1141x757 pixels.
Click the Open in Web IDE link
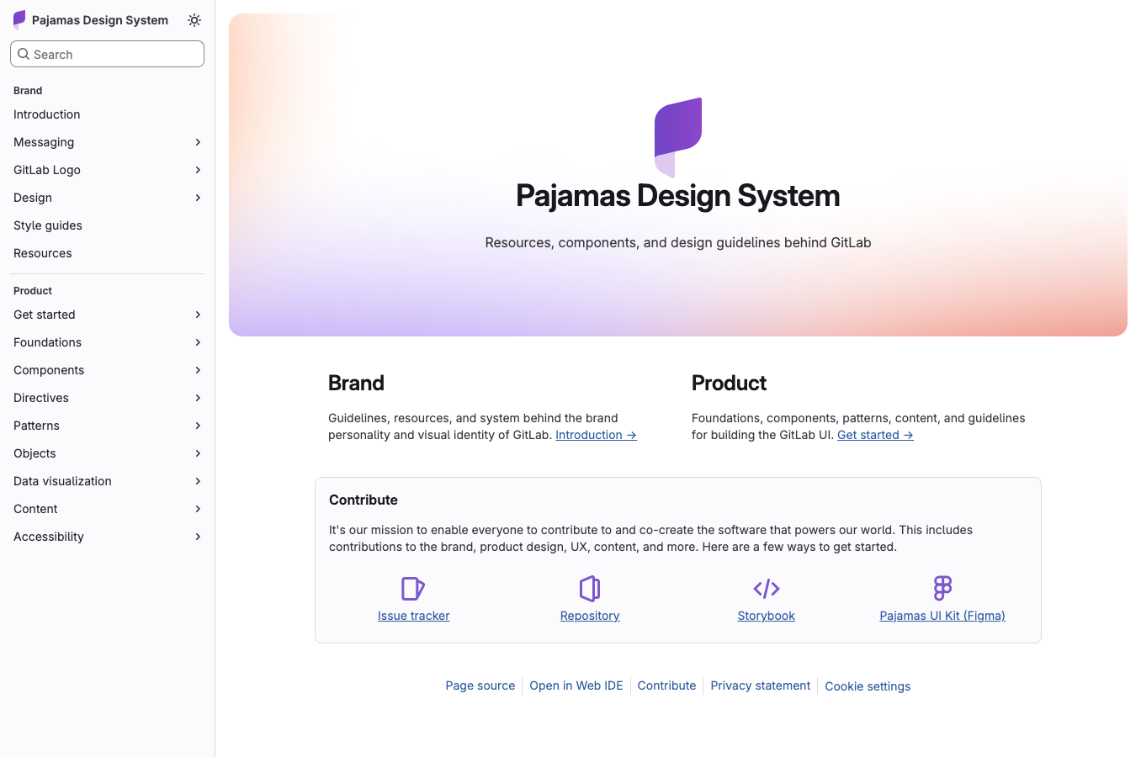[x=576, y=686]
